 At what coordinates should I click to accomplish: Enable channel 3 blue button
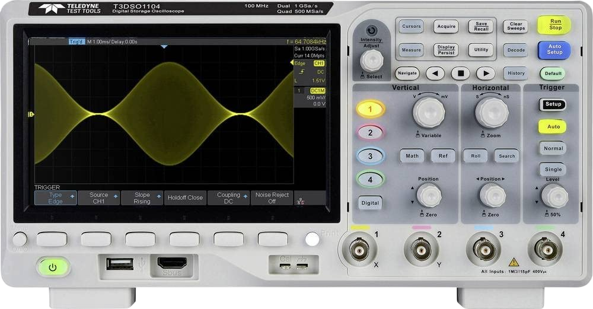point(370,157)
